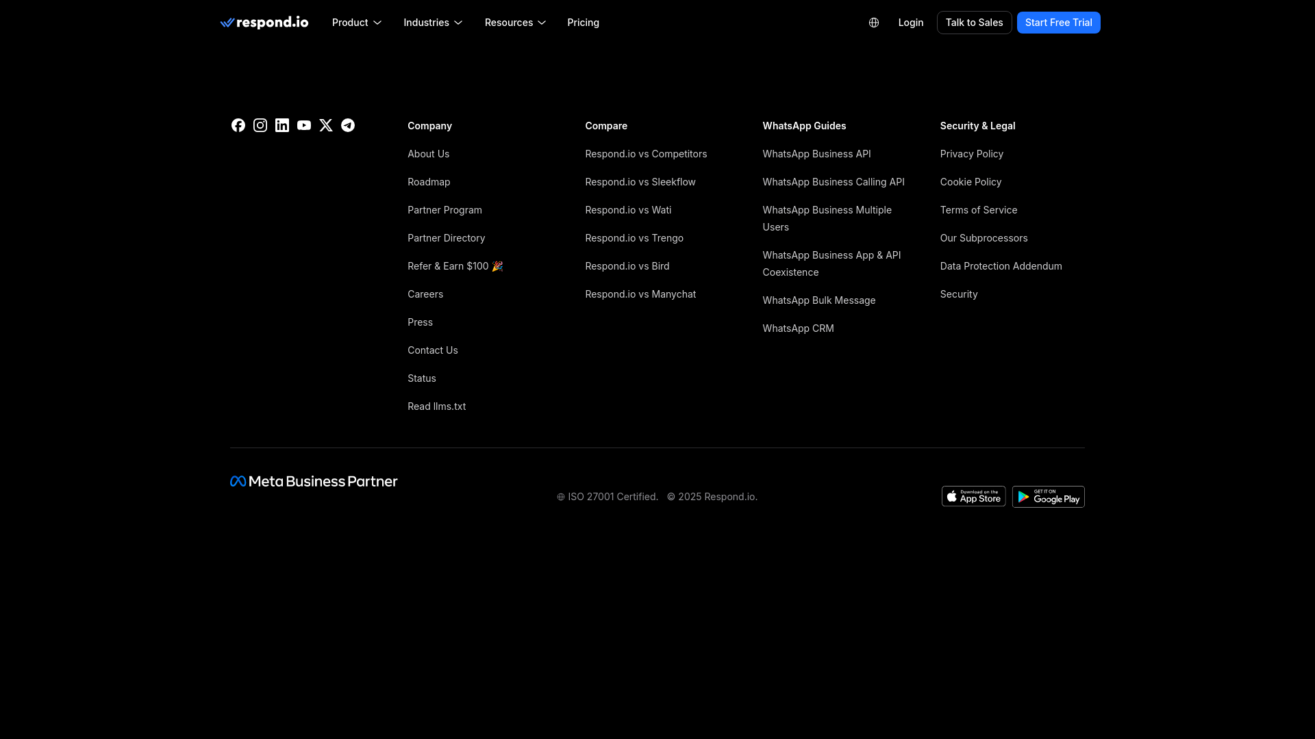The width and height of the screenshot is (1315, 739).
Task: Open the WhatsApp CRM guide
Action: 799,328
